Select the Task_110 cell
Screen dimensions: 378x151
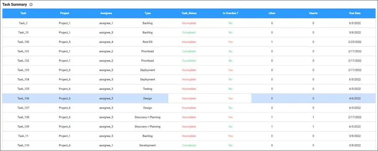click(23, 146)
